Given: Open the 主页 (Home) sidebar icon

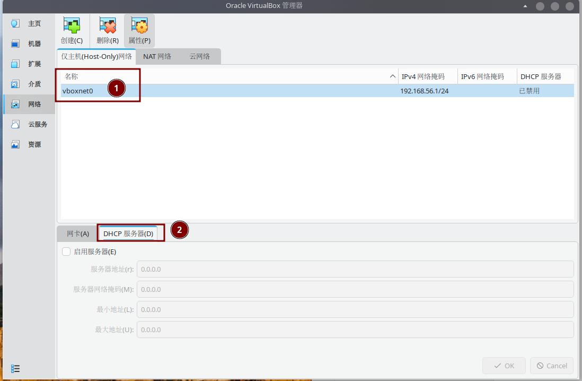Looking at the screenshot, I should 15,23.
